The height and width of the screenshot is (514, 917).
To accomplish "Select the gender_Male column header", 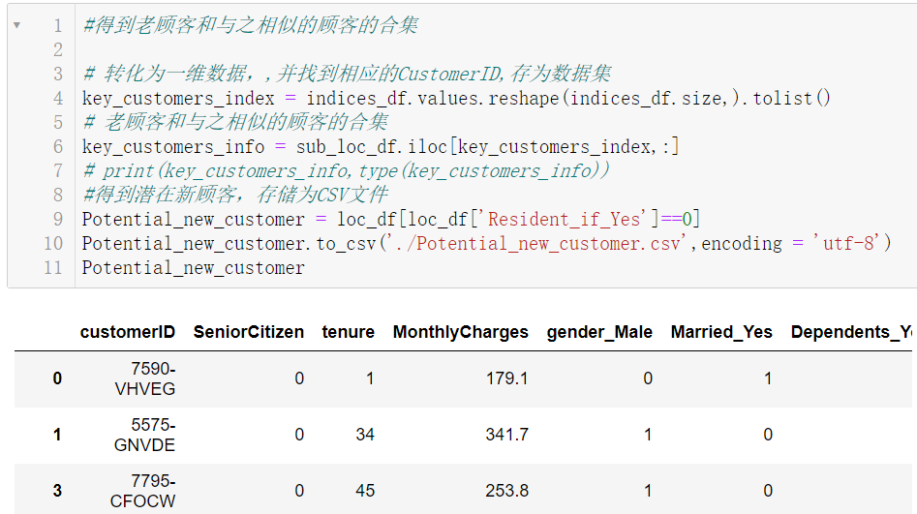I will pos(599,332).
